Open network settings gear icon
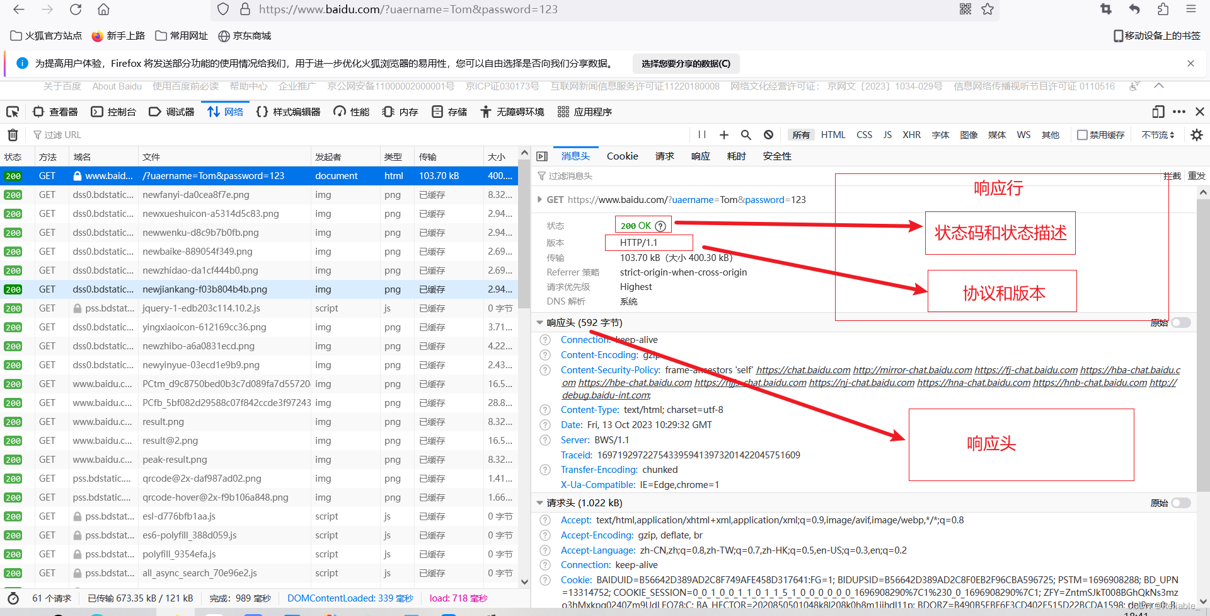The width and height of the screenshot is (1210, 616). [1197, 134]
